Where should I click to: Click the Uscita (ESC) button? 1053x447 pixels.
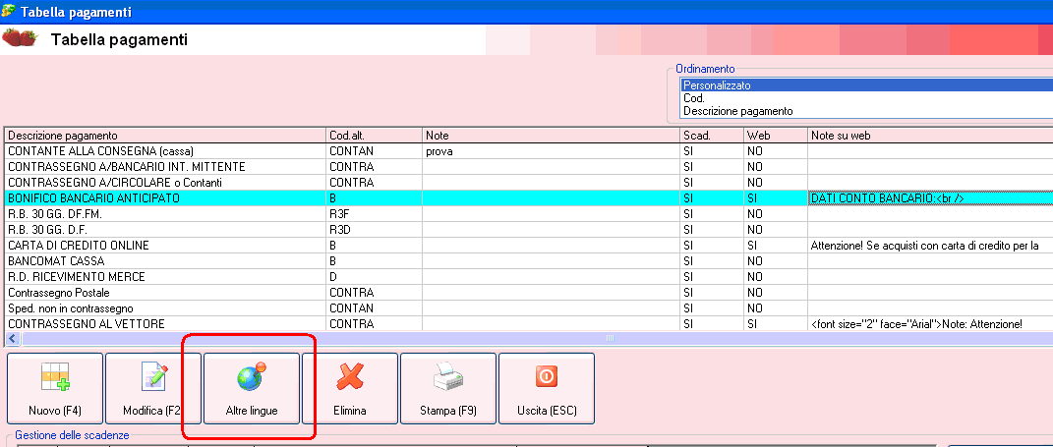547,389
